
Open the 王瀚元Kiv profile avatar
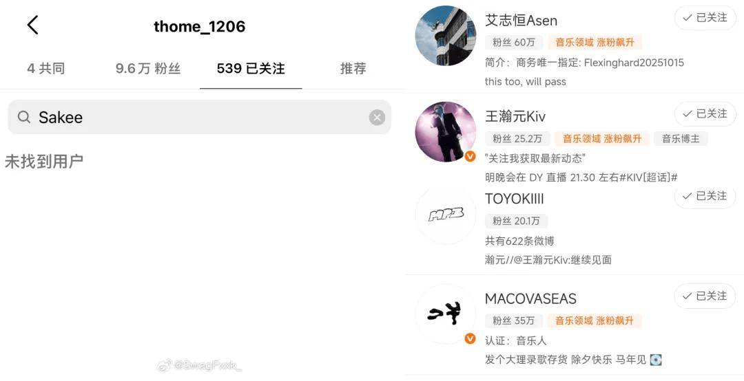pos(445,132)
